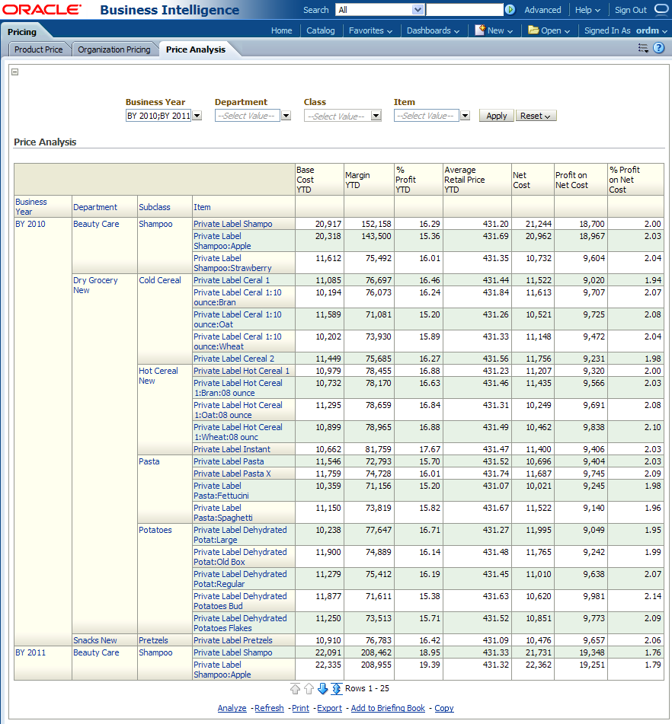Open the Item select dropdown

(465, 116)
